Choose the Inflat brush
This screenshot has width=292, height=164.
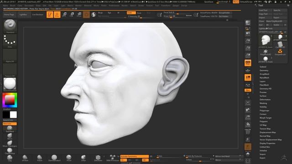pos(83,158)
